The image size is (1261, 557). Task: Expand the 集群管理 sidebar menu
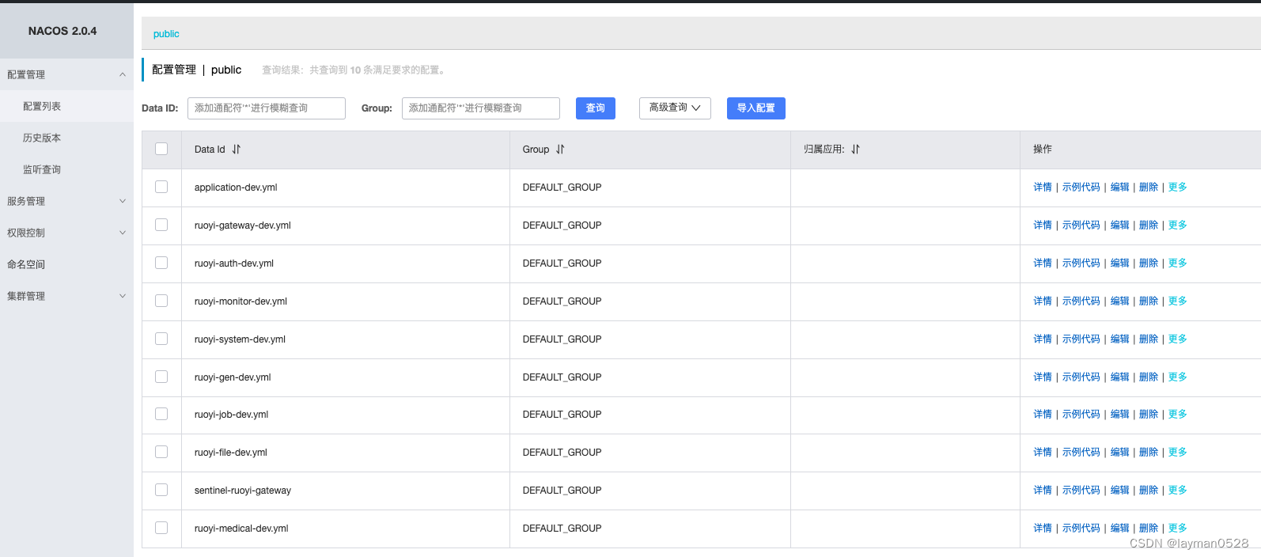pos(66,296)
